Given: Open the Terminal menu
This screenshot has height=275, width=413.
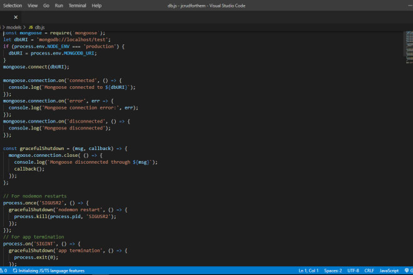Looking at the screenshot, I should (x=77, y=6).
